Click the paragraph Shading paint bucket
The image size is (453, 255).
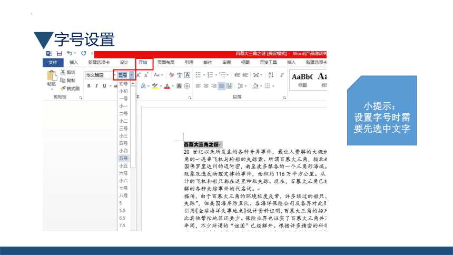[x=255, y=86]
